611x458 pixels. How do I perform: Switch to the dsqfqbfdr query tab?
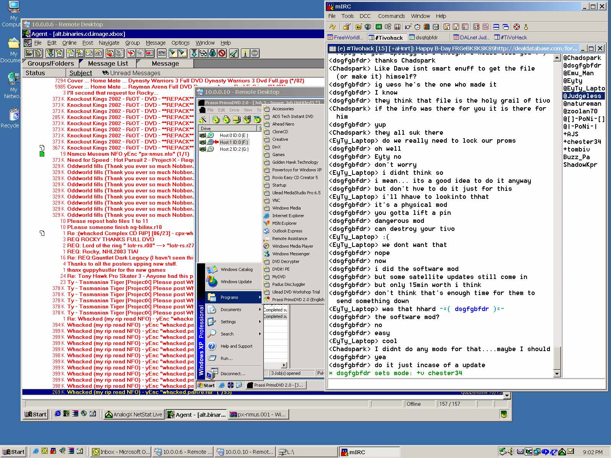(x=423, y=37)
